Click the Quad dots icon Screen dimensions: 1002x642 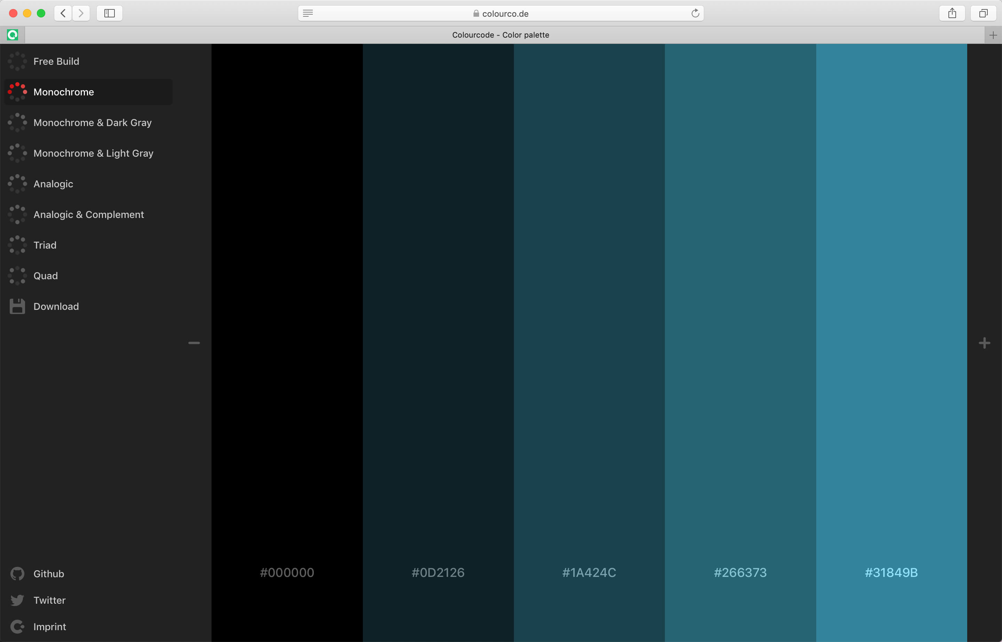coord(17,275)
